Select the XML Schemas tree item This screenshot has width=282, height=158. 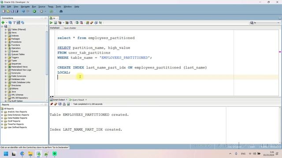[x=17, y=95]
